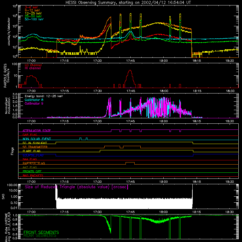This screenshot has height=242, width=242.
Task: Click the '3.0' tick on modulation axis
Action: pos(15,94)
